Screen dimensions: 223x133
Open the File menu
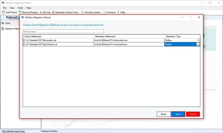tap(4, 8)
